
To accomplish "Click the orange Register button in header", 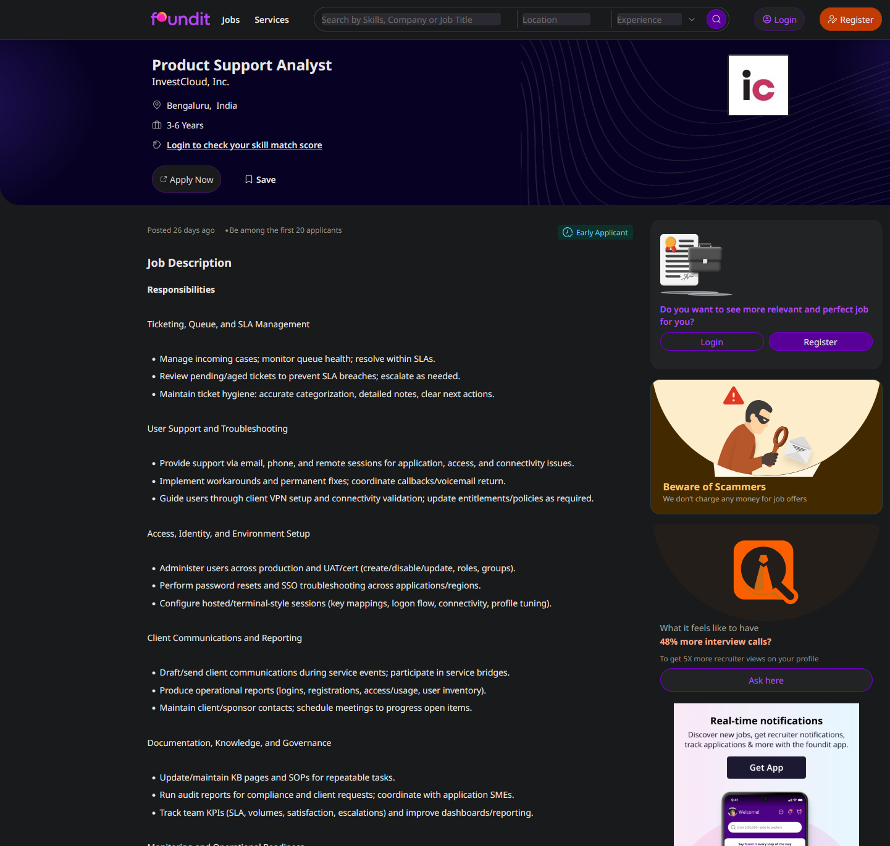I will click(850, 20).
